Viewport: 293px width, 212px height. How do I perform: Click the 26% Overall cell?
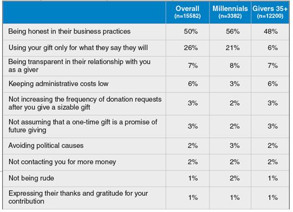[191, 48]
